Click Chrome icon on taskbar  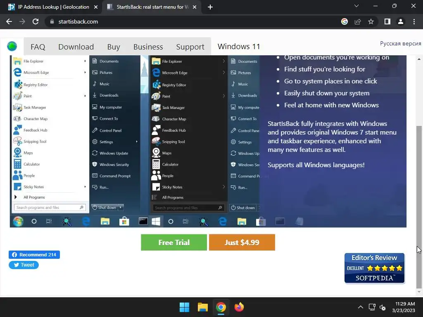click(x=221, y=307)
